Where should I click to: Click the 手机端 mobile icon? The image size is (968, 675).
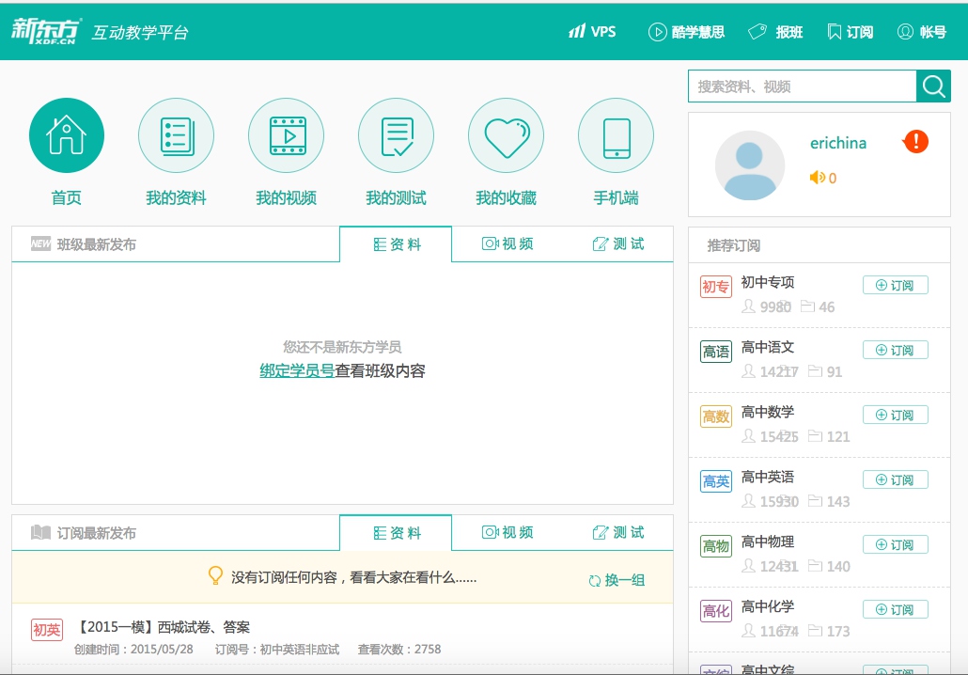616,136
